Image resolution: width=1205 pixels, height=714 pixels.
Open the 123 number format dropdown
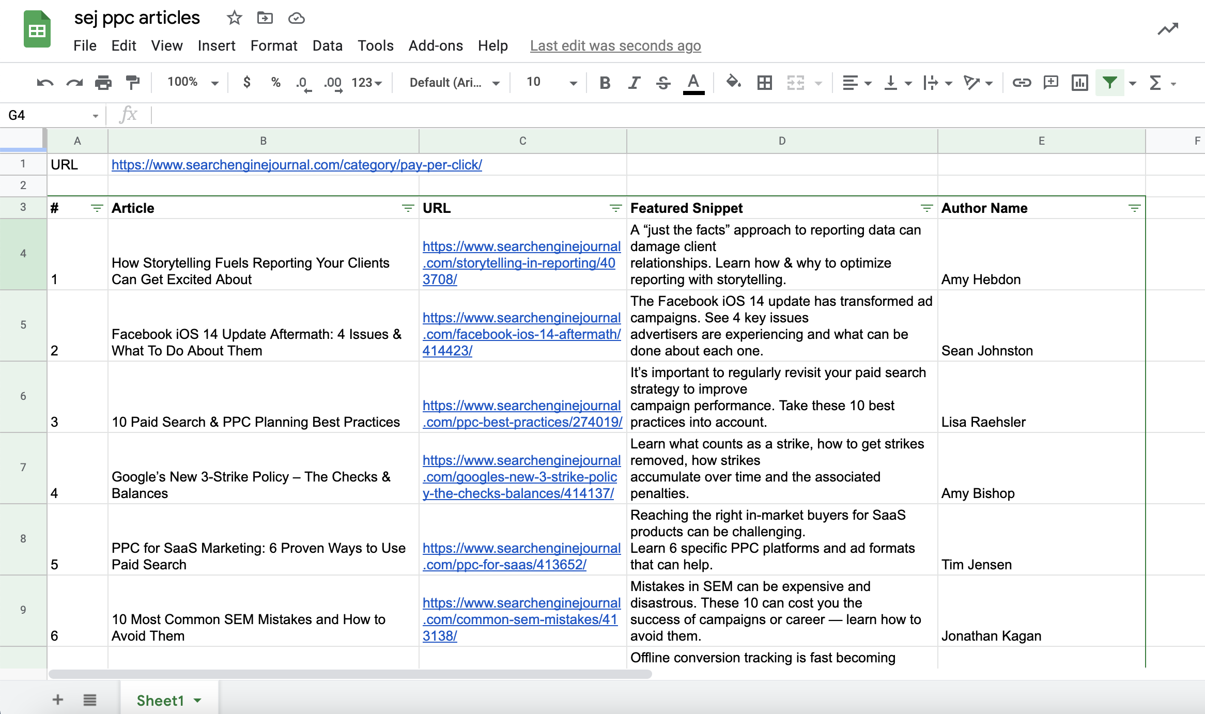(x=367, y=83)
